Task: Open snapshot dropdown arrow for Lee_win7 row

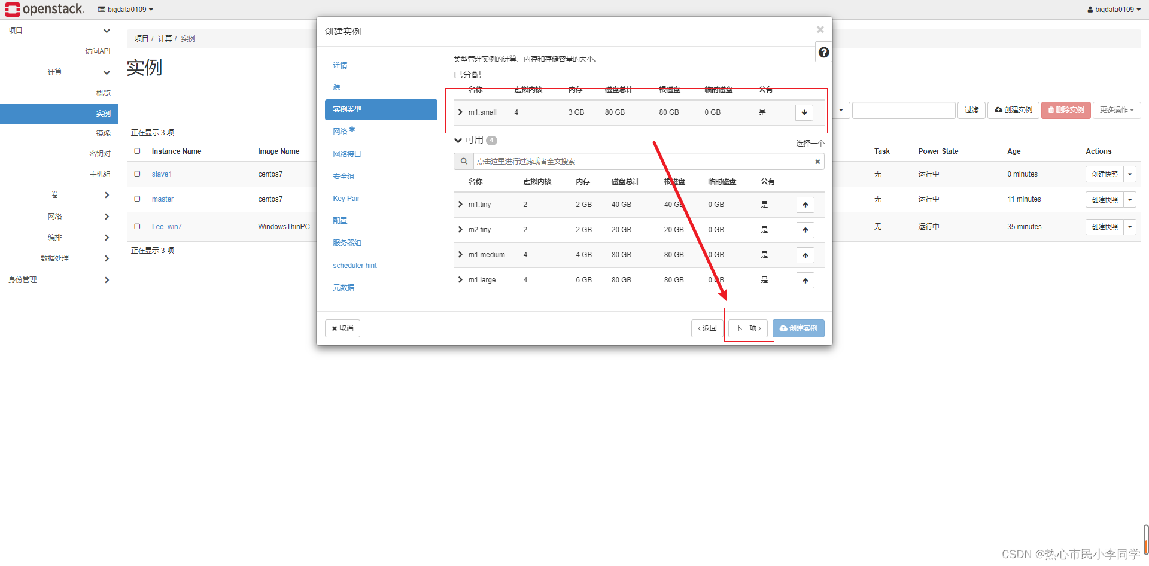Action: click(x=1130, y=227)
